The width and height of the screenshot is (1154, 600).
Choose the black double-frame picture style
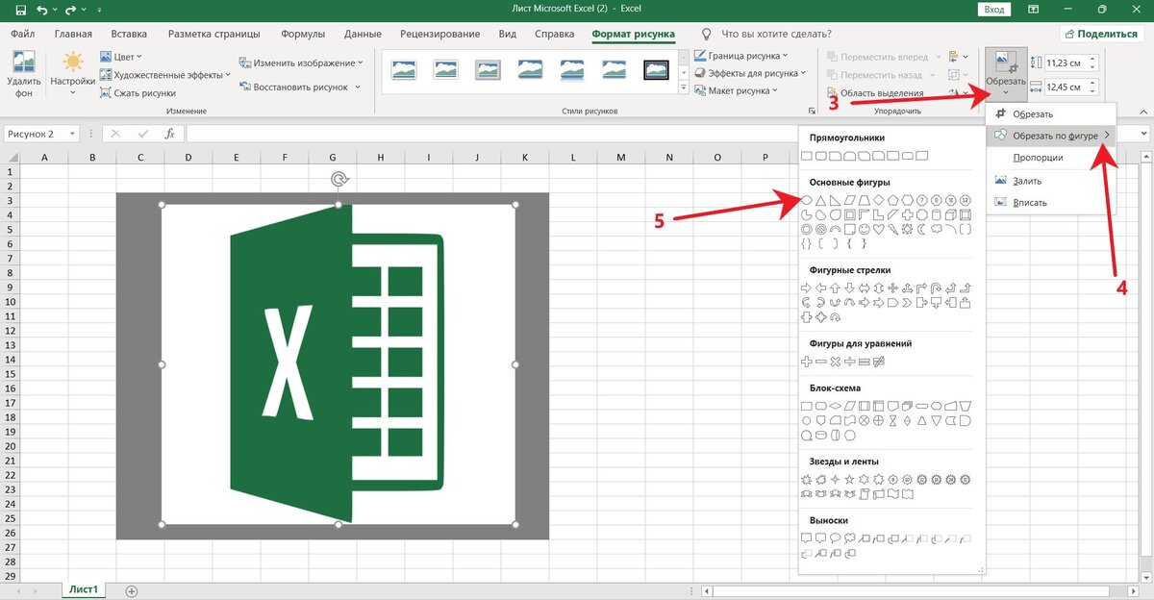[656, 70]
